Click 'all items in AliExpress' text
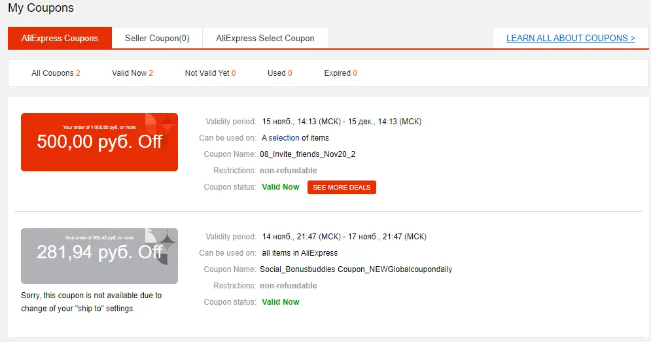This screenshot has width=651, height=342. [300, 253]
